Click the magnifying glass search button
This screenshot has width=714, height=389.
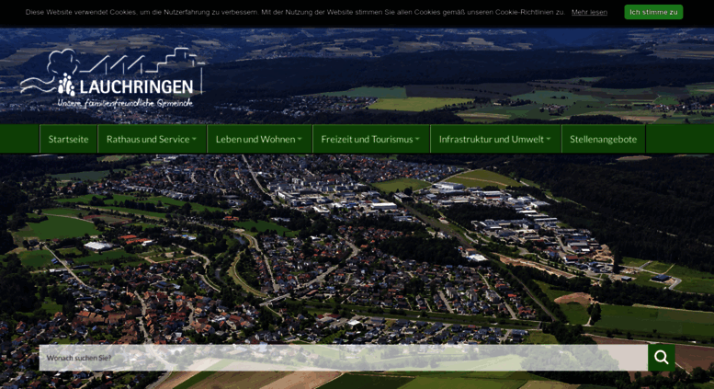[x=662, y=358]
